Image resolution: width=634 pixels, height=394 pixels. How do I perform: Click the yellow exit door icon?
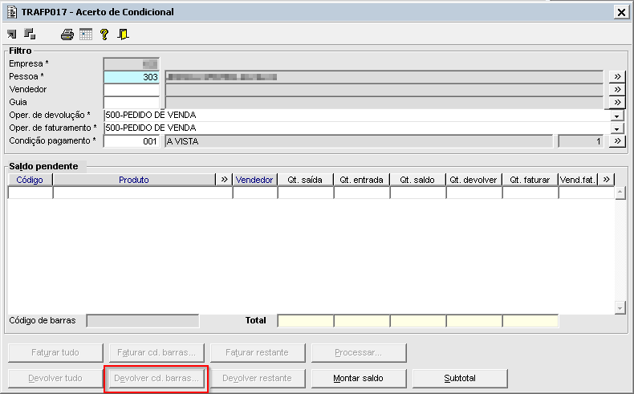123,35
